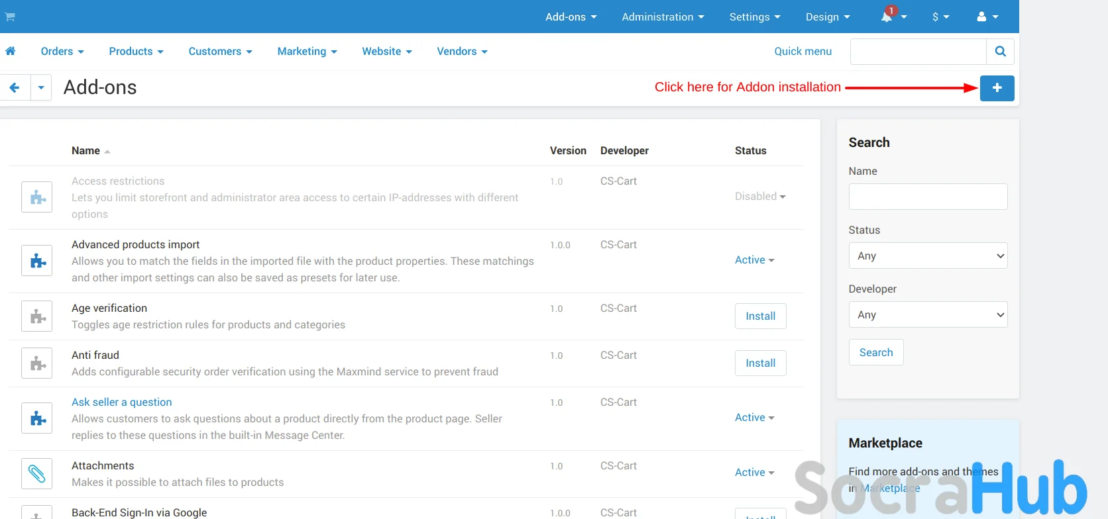
Task: Click the Attachments paperclip add-on icon
Action: [37, 473]
